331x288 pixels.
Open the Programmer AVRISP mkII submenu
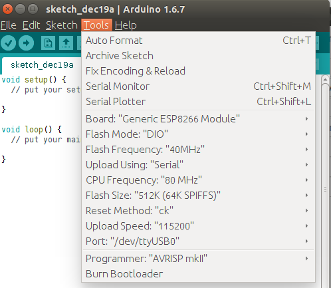pos(198,259)
